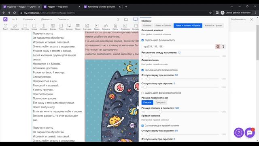Select the Видео tool in toolbar
The height and width of the screenshot is (146, 259).
pyautogui.click(x=97, y=27)
